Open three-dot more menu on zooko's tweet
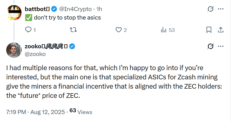 (x=221, y=46)
